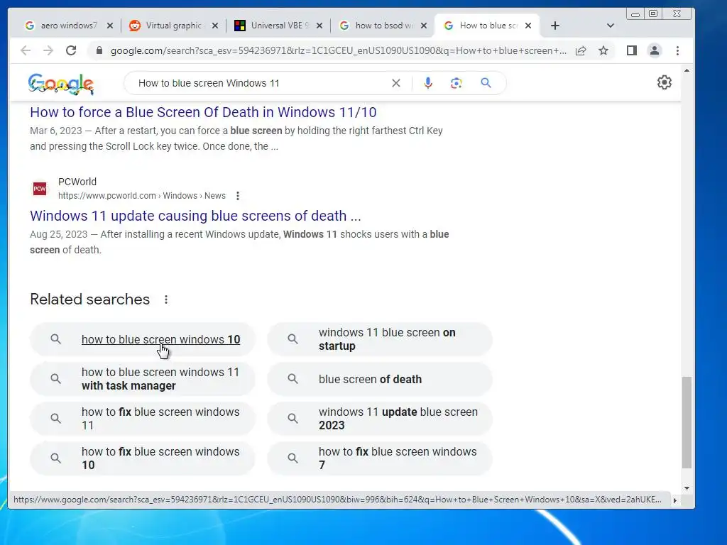Click the 'Related searches' heading

tap(90, 299)
